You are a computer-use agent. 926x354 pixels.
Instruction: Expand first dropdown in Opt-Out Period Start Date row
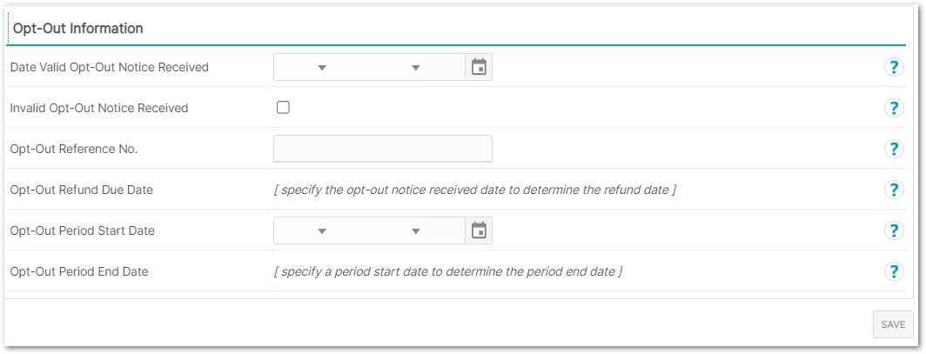click(x=322, y=231)
